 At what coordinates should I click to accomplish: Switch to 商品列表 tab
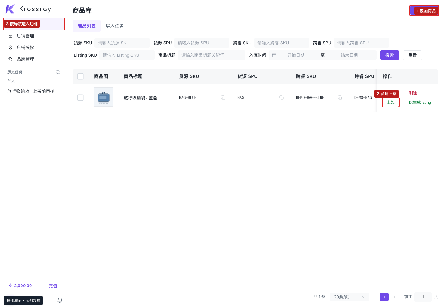(x=86, y=26)
